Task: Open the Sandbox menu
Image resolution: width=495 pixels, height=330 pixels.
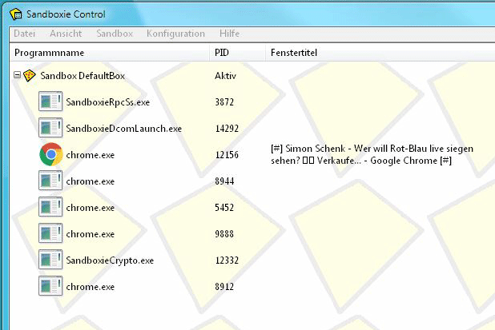Action: [115, 34]
